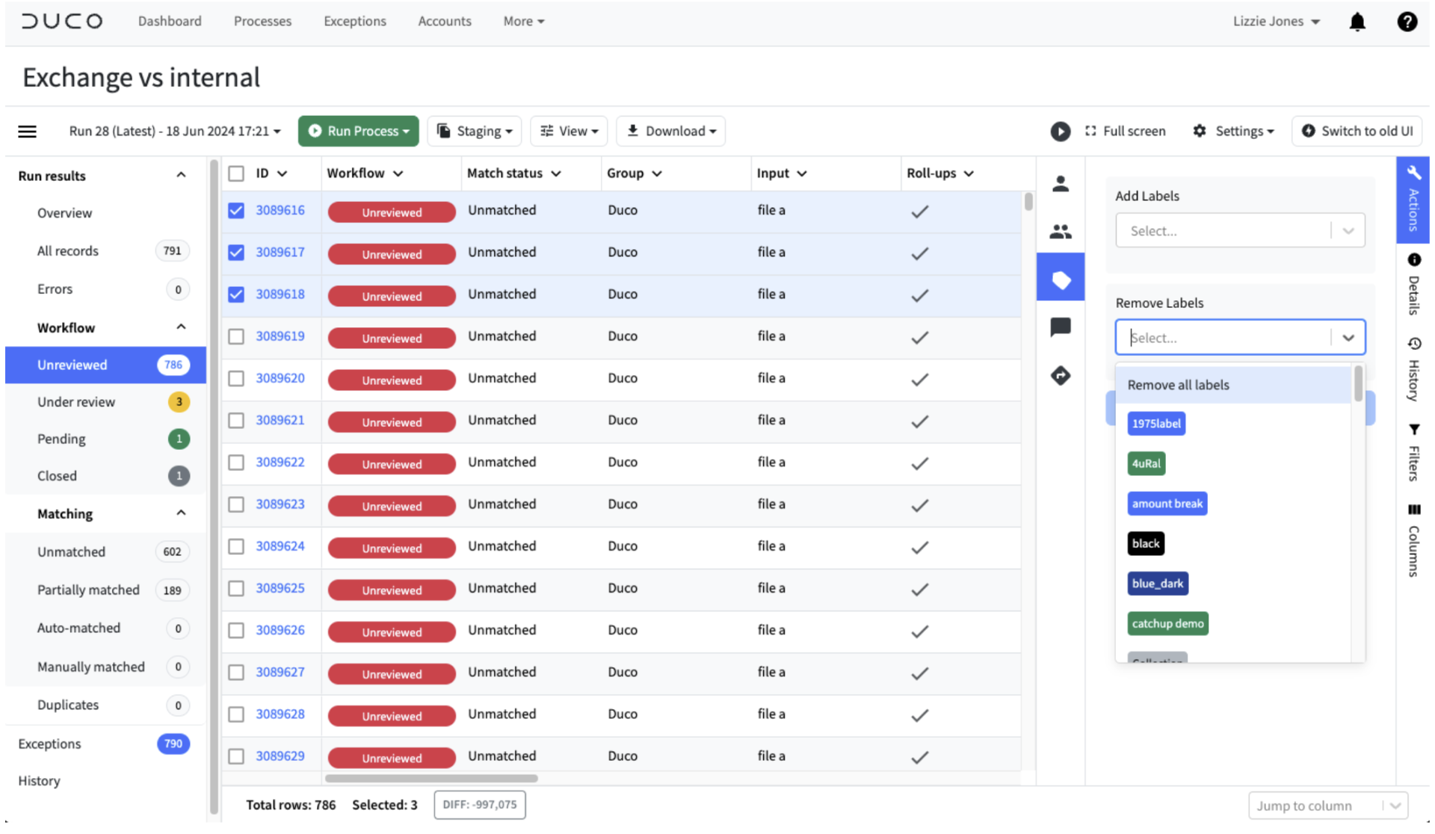Screen dimensions: 1435x834
Task: Collapse the Matching section
Action: [180, 513]
